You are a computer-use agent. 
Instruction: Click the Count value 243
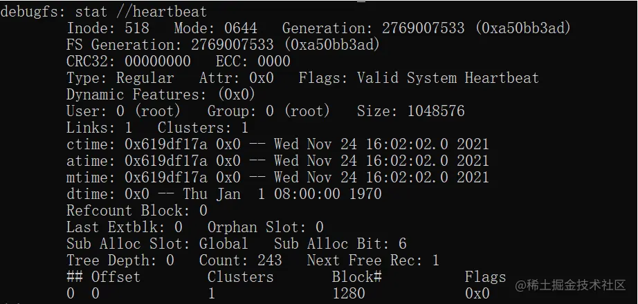[270, 260]
